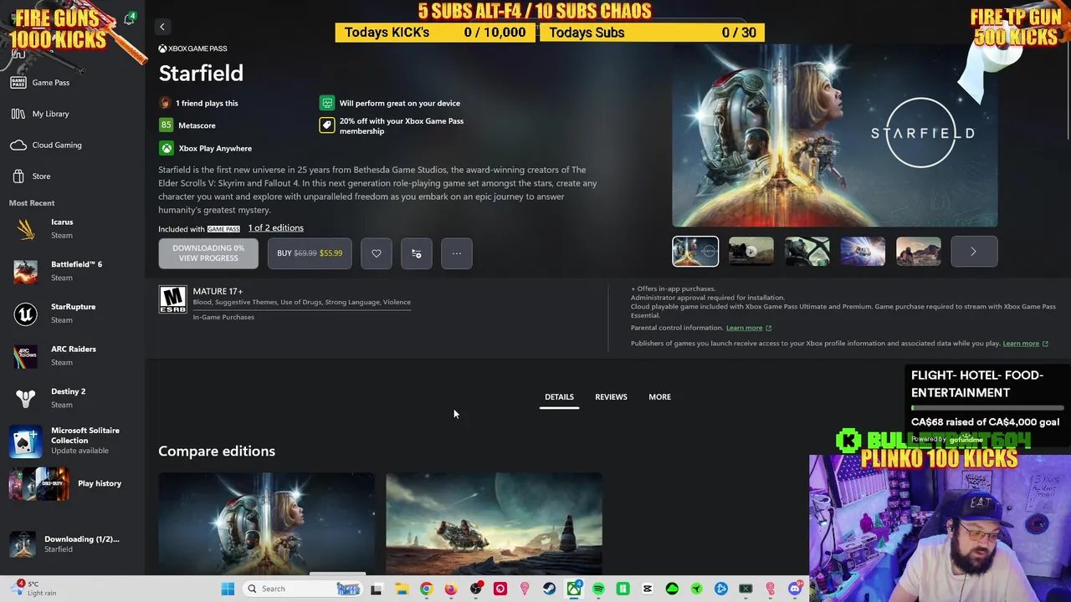Image resolution: width=1071 pixels, height=602 pixels.
Task: Click the Will perform great icon
Action: pos(327,103)
